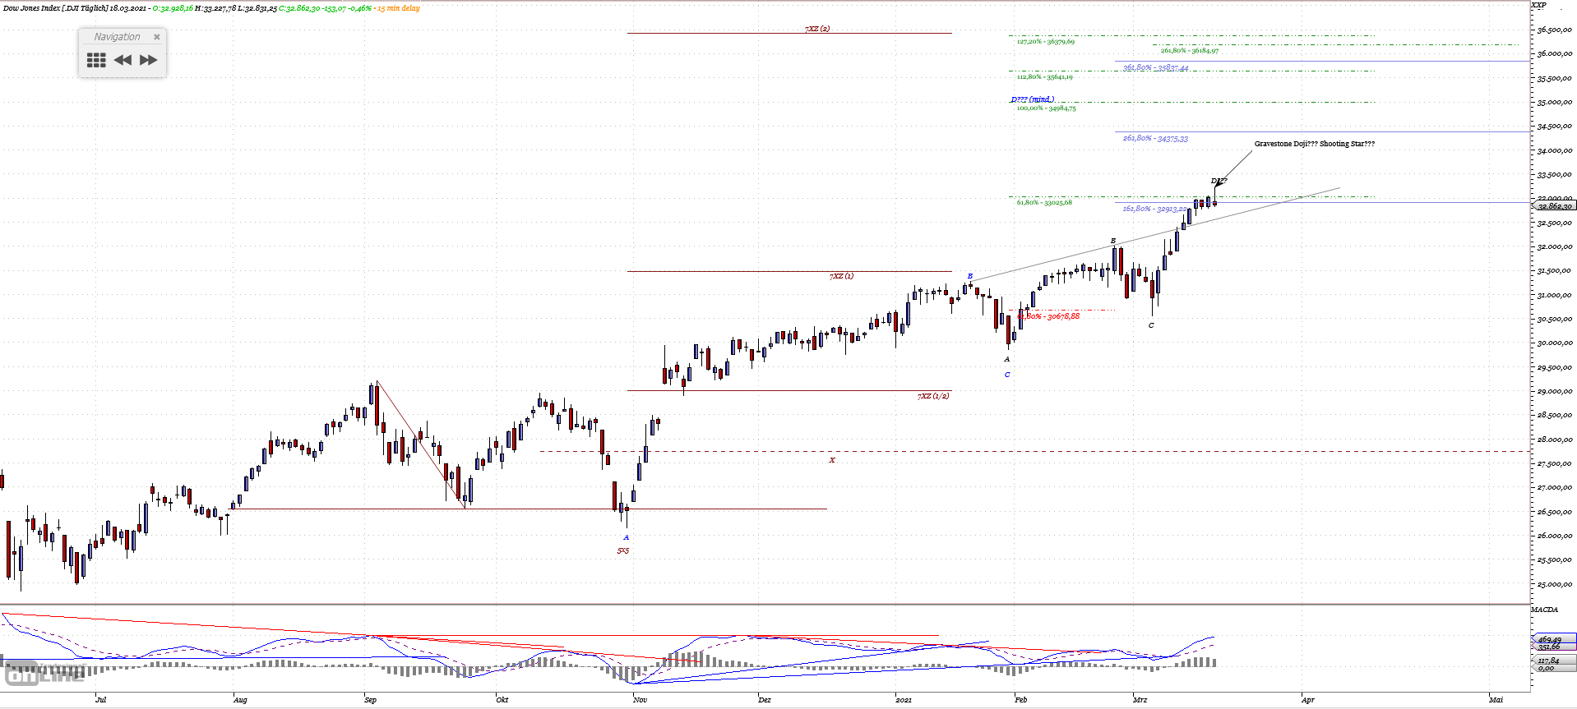Click the current price tag 32.862,30
This screenshot has height=709, width=1577.
1555,206
